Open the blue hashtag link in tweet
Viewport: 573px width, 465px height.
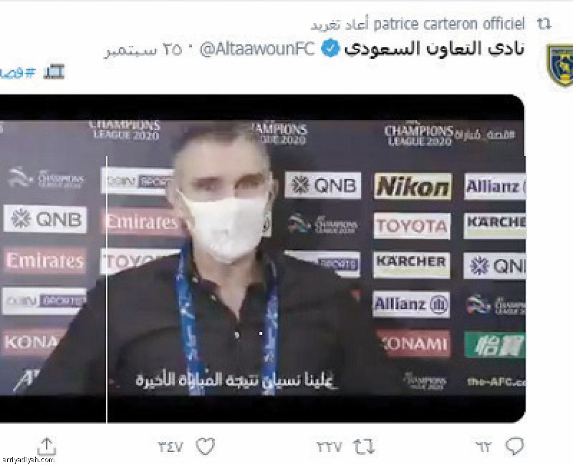tap(17, 73)
